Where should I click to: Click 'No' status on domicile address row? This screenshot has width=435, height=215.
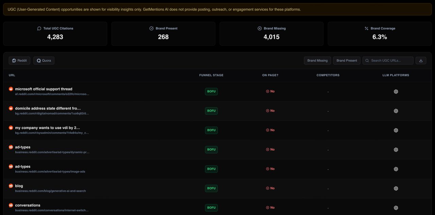[270, 111]
